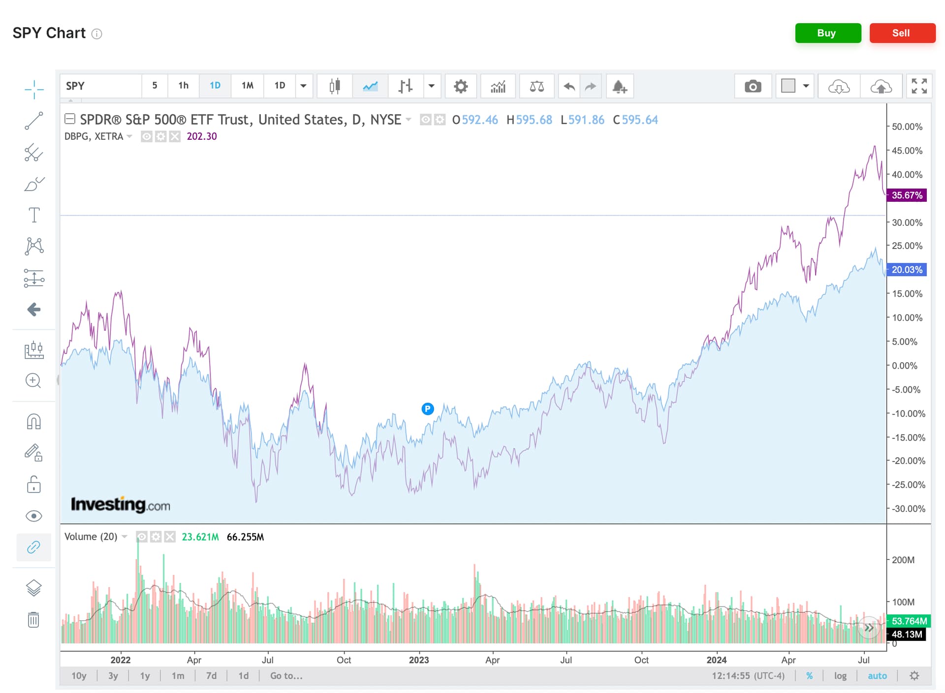Viewport: 945px width, 693px height.
Task: Toggle auto scale in bottom bar
Action: coord(877,676)
